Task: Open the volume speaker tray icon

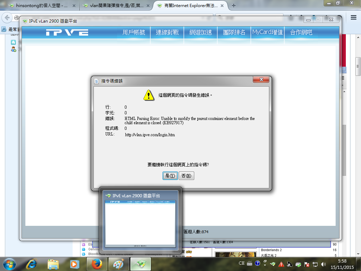Action: coord(323,264)
